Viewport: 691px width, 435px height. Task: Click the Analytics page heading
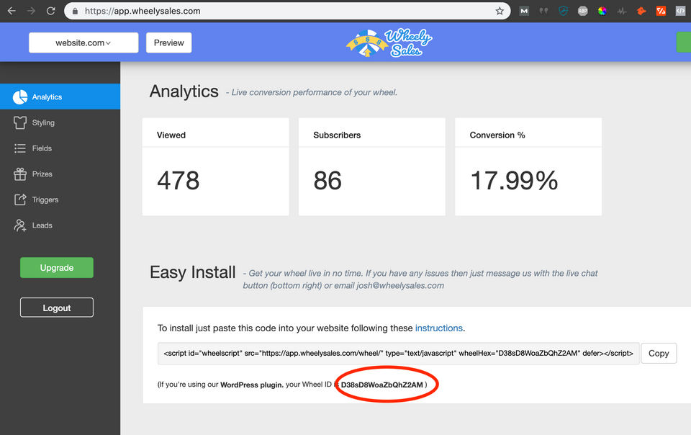tap(184, 91)
